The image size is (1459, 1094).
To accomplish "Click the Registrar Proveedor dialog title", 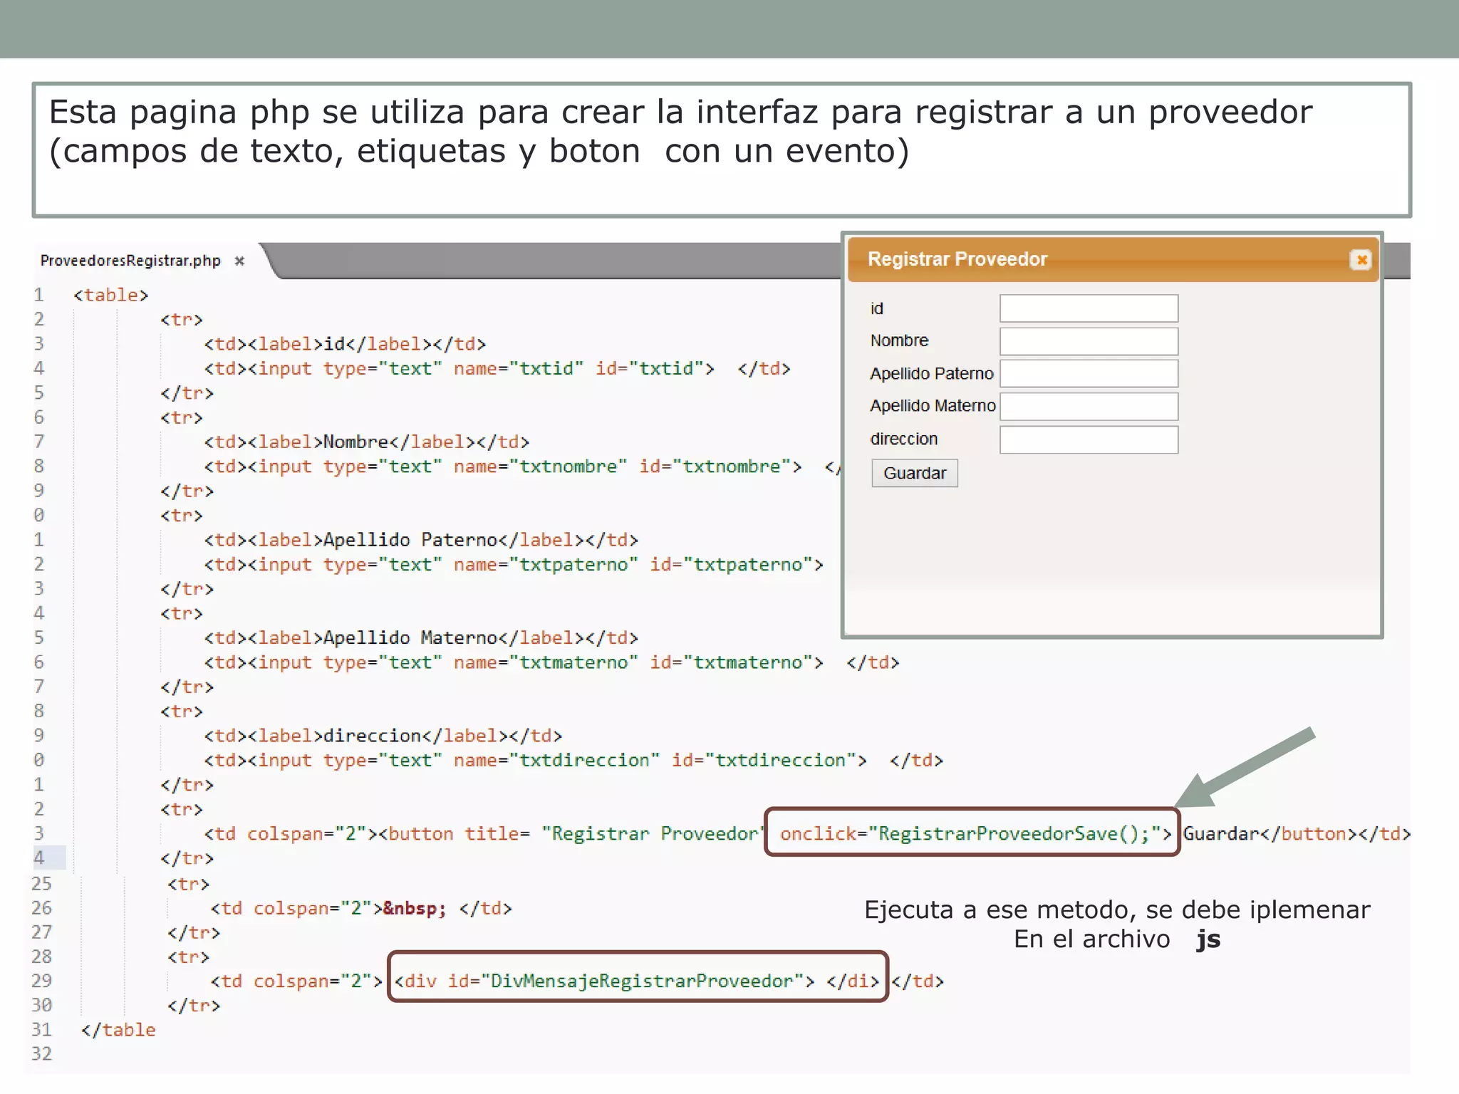I will tap(957, 259).
